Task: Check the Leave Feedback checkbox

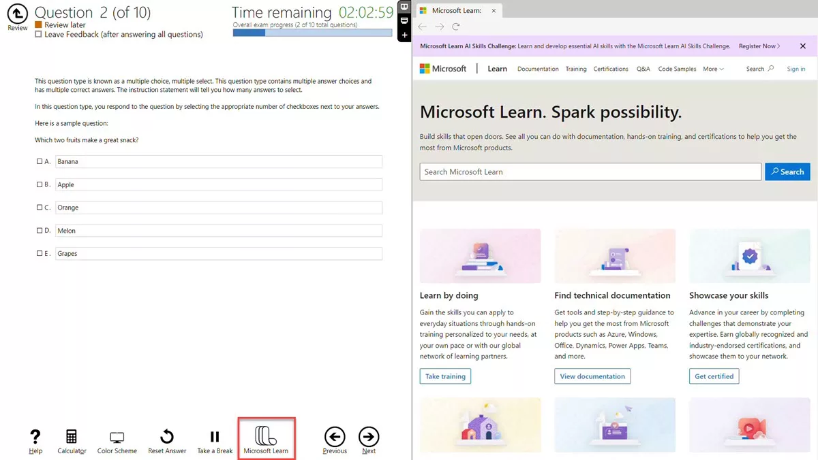Action: pyautogui.click(x=39, y=34)
